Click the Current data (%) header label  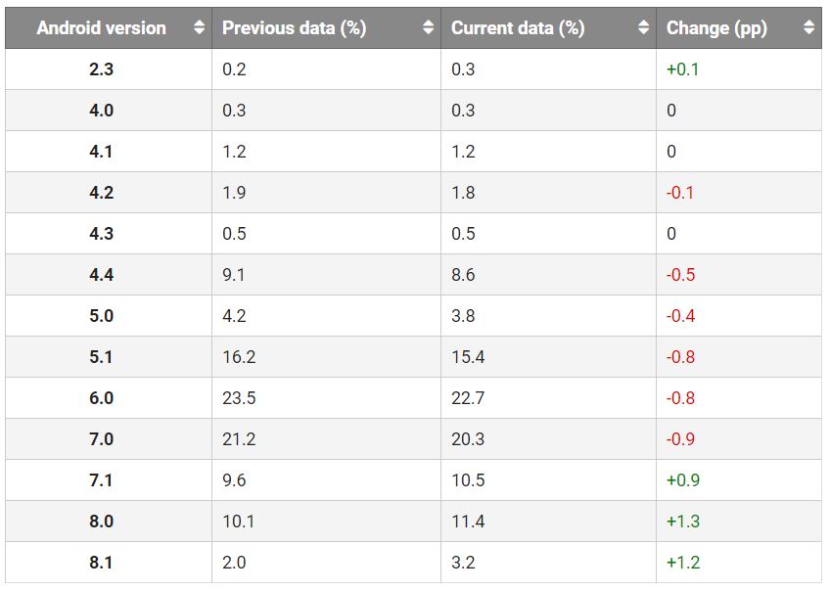tap(518, 28)
